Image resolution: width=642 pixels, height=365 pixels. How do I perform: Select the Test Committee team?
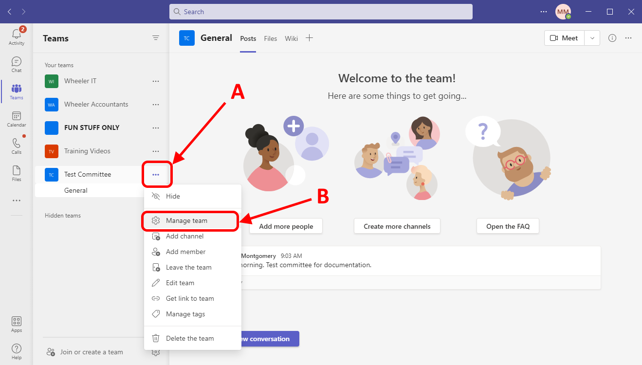coord(88,175)
